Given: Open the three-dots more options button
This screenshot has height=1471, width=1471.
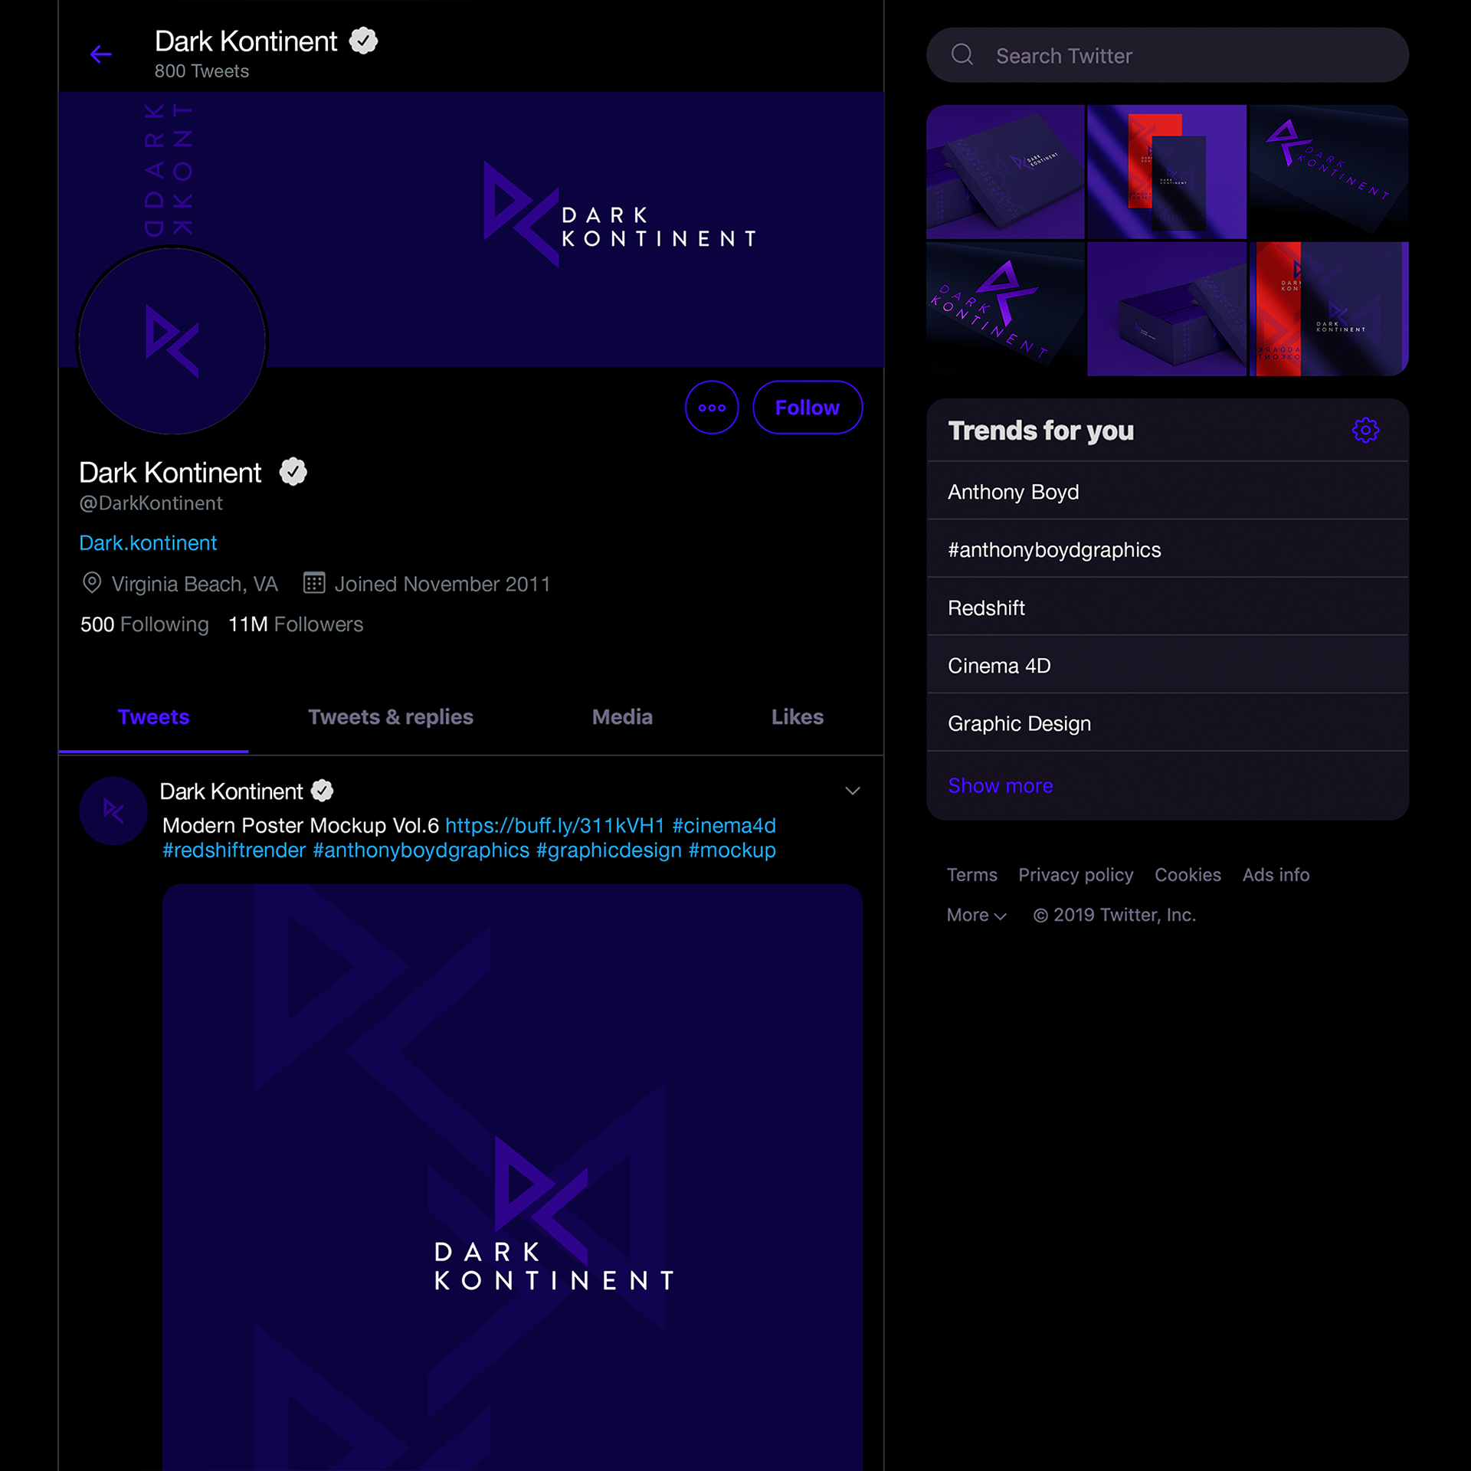Looking at the screenshot, I should [712, 408].
